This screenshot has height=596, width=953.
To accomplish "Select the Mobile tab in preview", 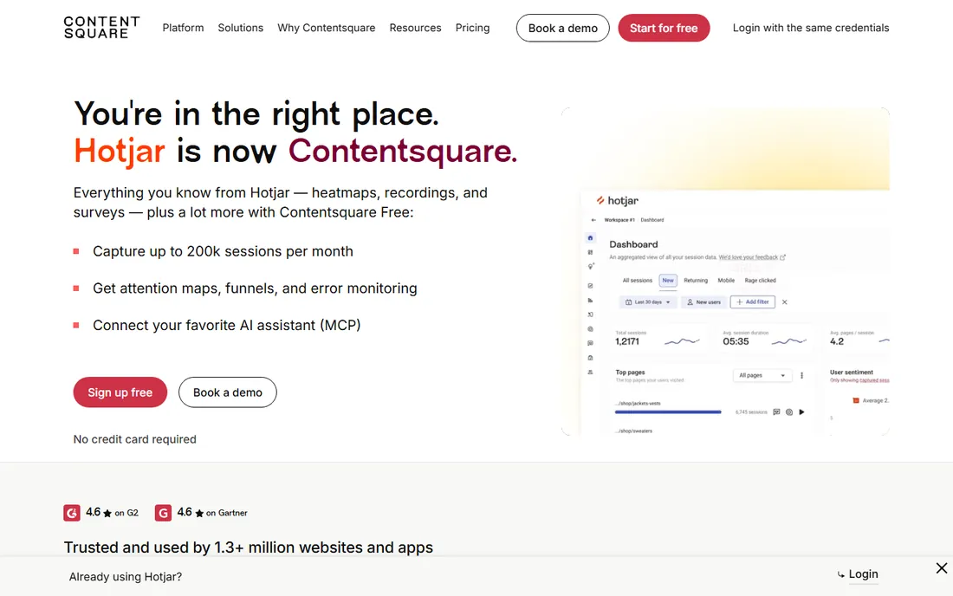I will click(x=726, y=280).
